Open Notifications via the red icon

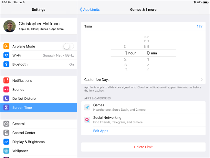tap(6, 81)
